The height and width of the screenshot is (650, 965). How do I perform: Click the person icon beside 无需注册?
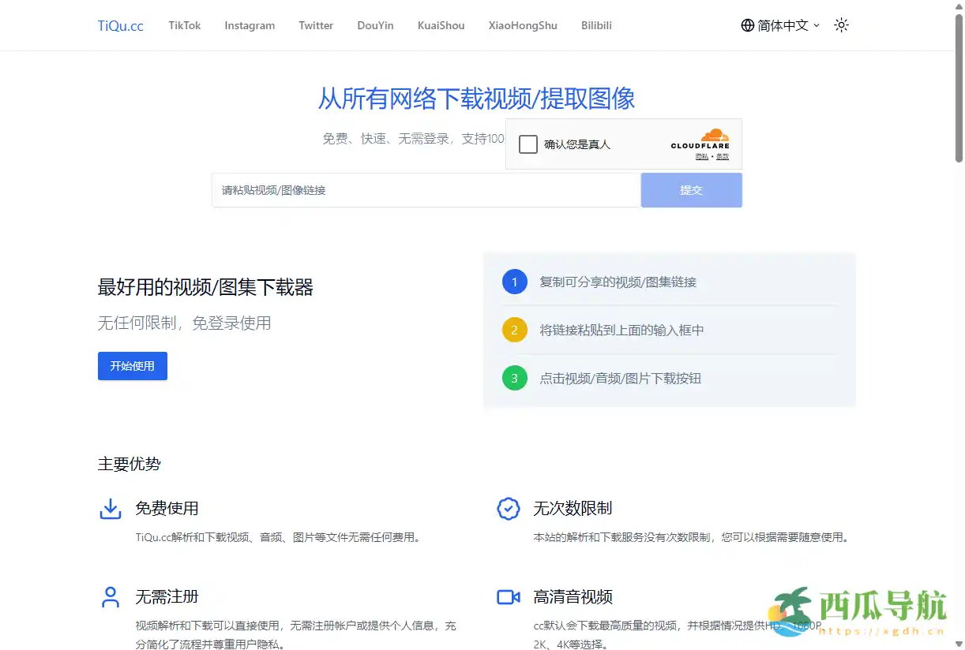pyautogui.click(x=111, y=597)
